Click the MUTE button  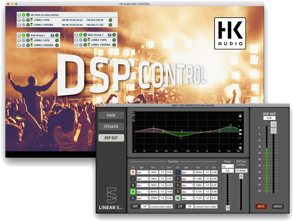(261, 207)
